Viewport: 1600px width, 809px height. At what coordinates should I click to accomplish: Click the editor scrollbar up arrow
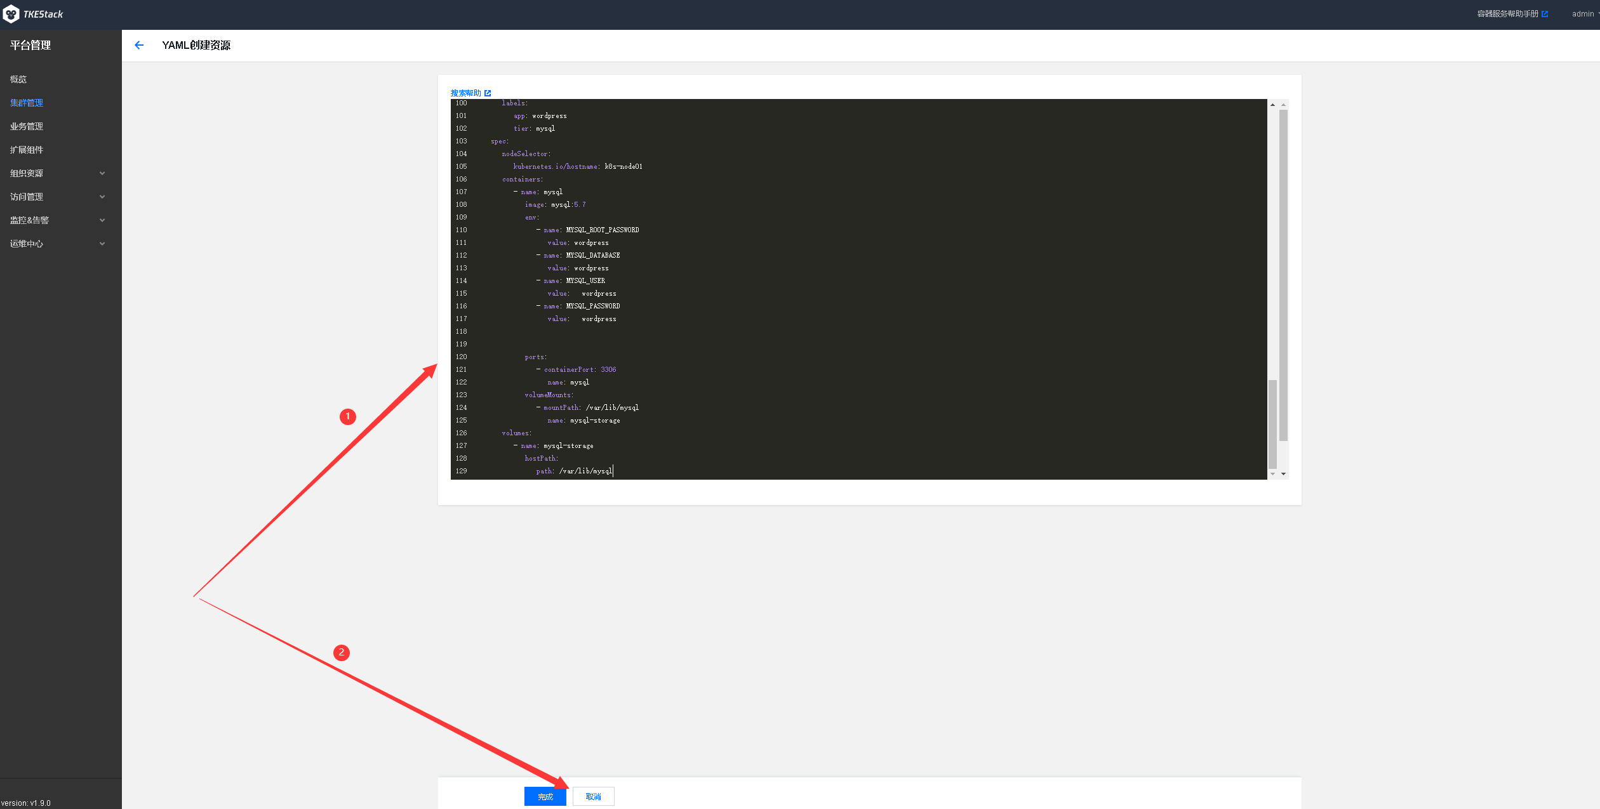1272,105
